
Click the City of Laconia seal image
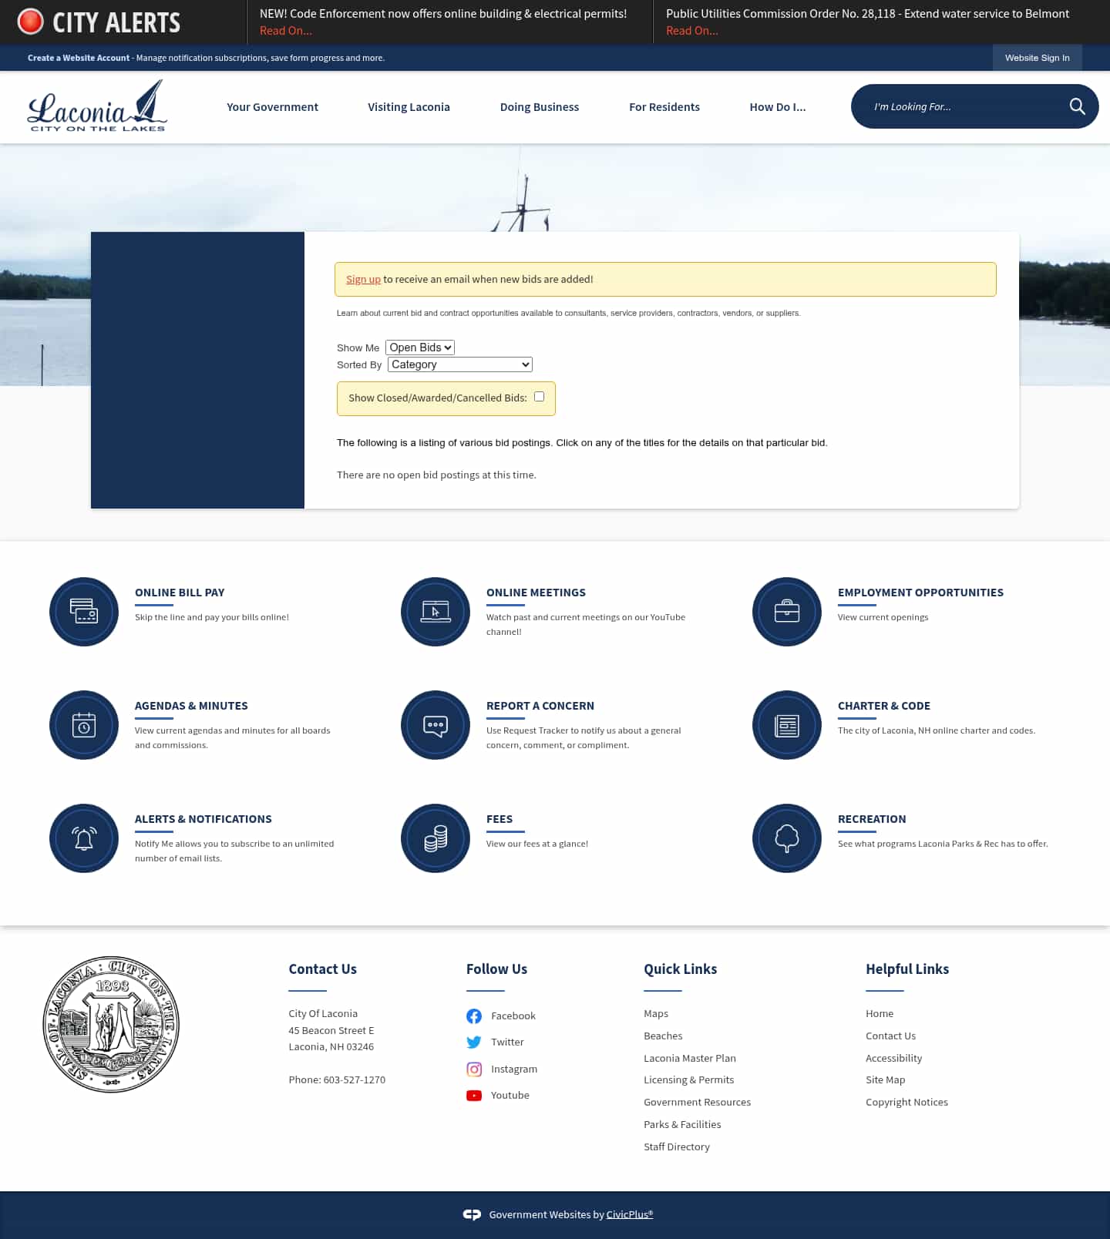coord(111,1025)
